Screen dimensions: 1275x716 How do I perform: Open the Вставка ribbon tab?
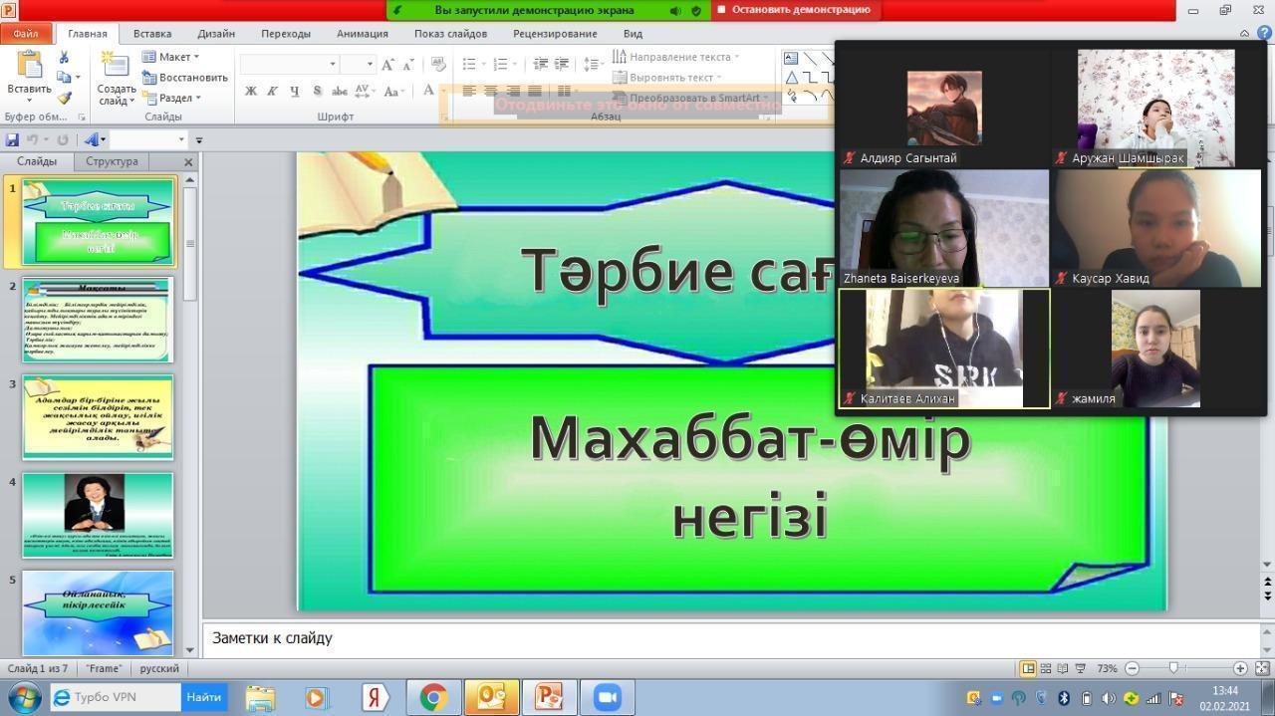point(152,33)
